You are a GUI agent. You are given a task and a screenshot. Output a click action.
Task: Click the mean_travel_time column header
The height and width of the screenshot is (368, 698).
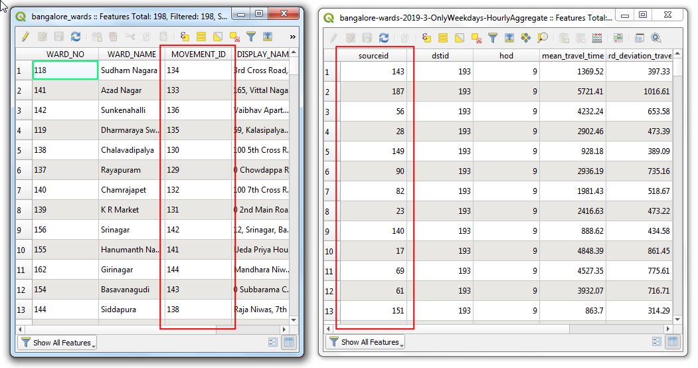[x=572, y=56]
